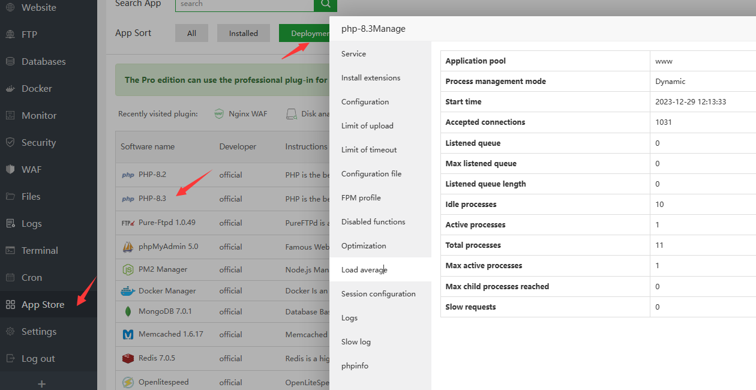Click the Pure-Ftpd icon
Image resolution: width=756 pixels, height=390 pixels.
(128, 223)
